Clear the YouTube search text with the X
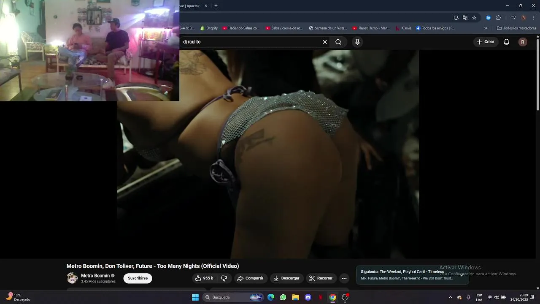The height and width of the screenshot is (304, 540). click(x=325, y=42)
